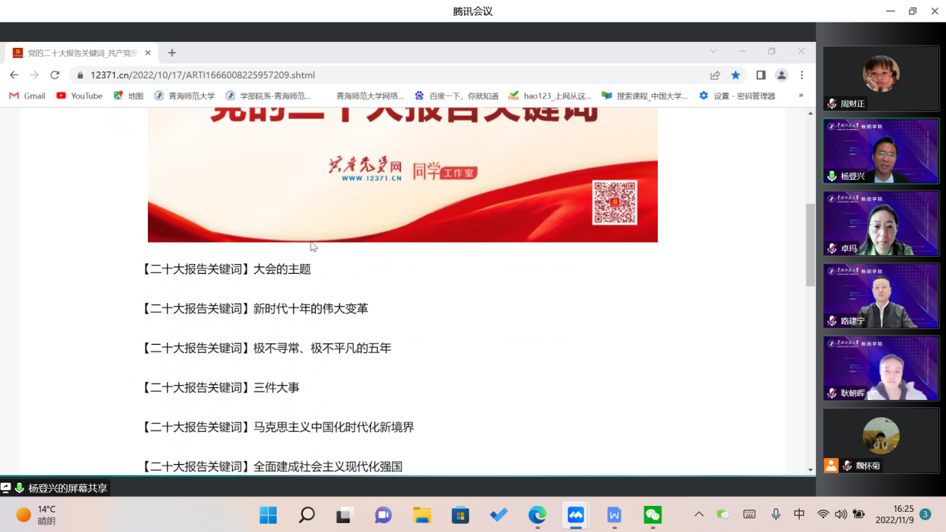Open the WPS Office taskbar icon
The image size is (946, 532).
[614, 515]
